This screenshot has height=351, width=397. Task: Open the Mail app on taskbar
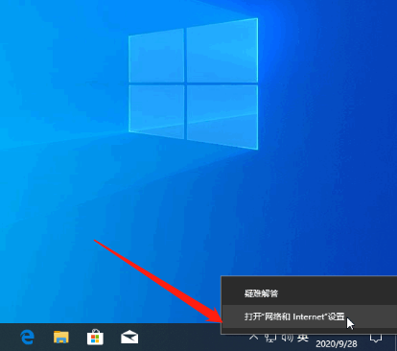click(x=129, y=338)
